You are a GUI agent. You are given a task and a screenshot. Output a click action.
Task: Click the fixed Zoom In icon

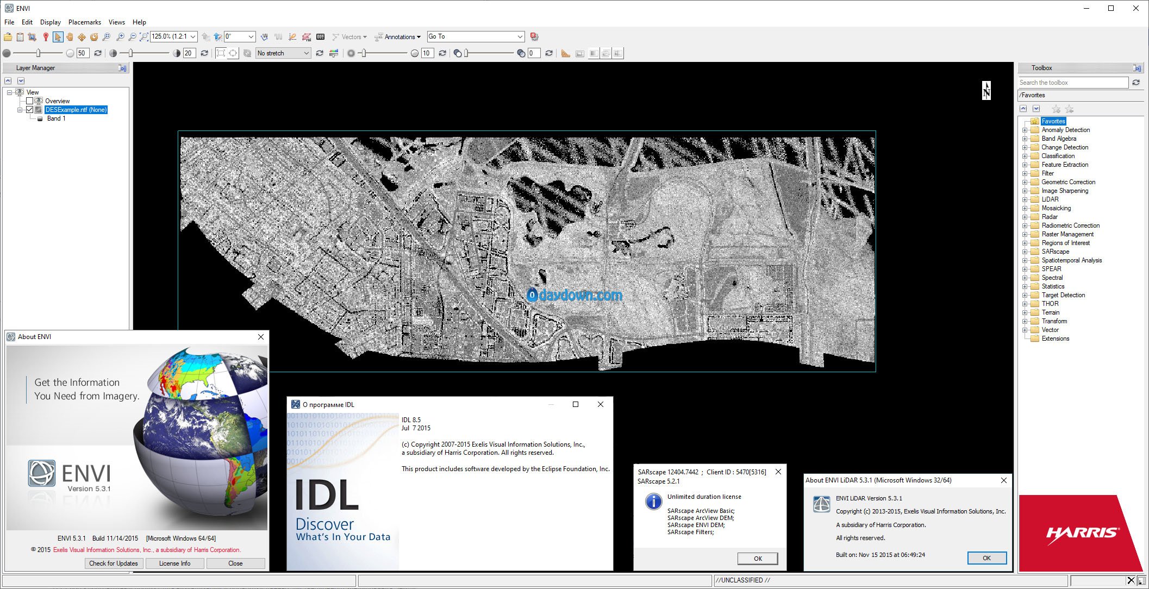120,37
